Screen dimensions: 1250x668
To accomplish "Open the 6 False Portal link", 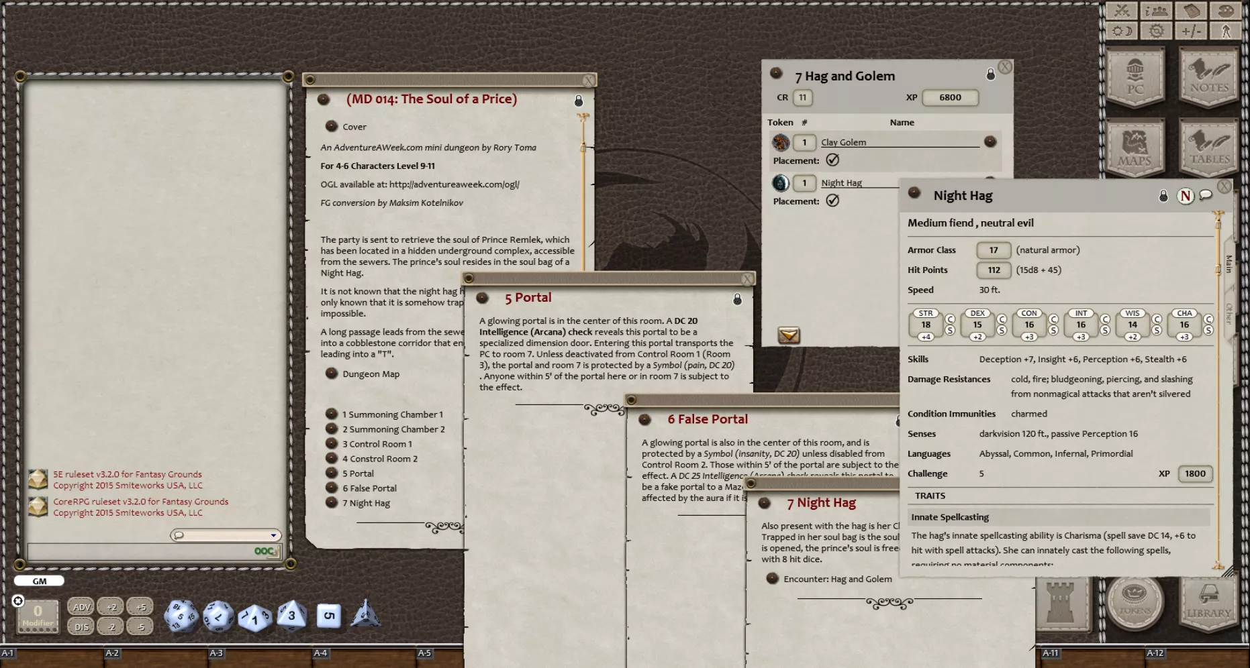I will tap(332, 488).
